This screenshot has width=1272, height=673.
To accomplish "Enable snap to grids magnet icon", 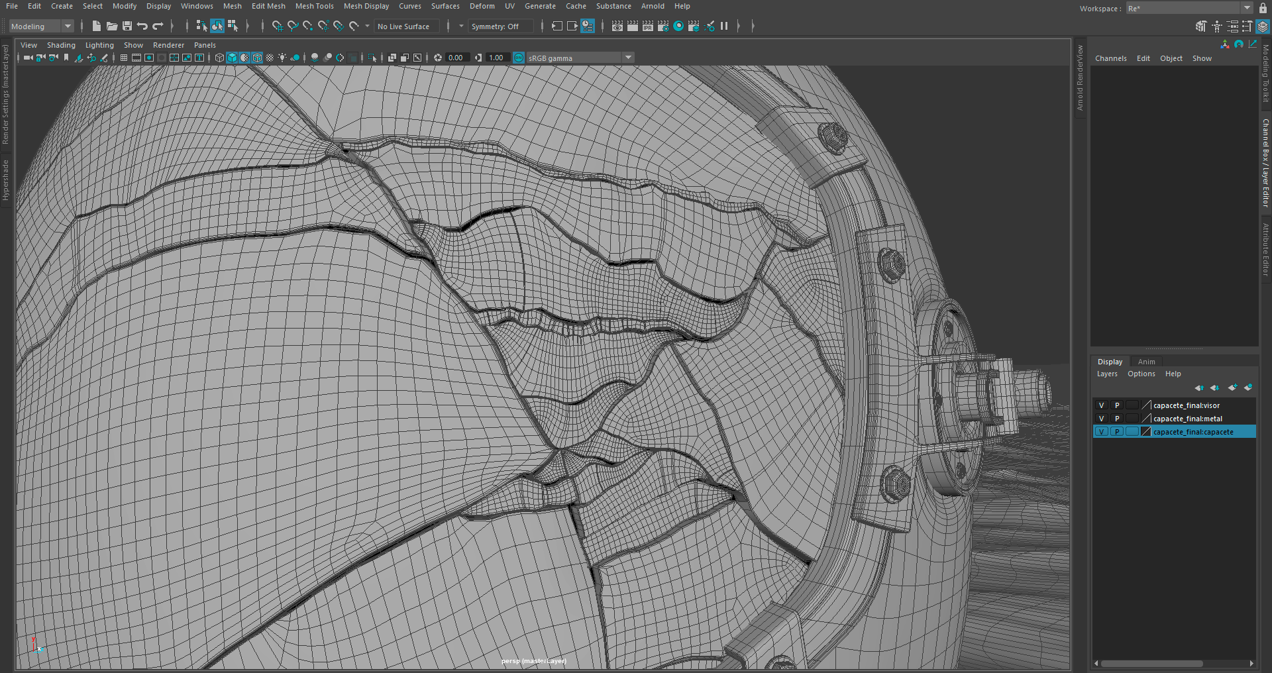I will coord(277,26).
